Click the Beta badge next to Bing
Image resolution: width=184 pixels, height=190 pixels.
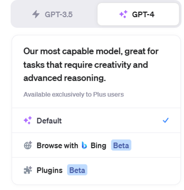click(121, 145)
